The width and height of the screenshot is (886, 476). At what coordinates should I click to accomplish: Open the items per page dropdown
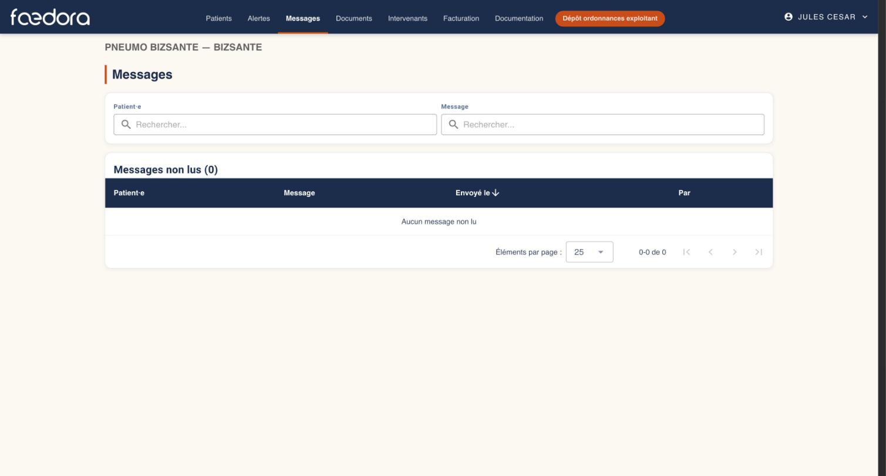(589, 252)
